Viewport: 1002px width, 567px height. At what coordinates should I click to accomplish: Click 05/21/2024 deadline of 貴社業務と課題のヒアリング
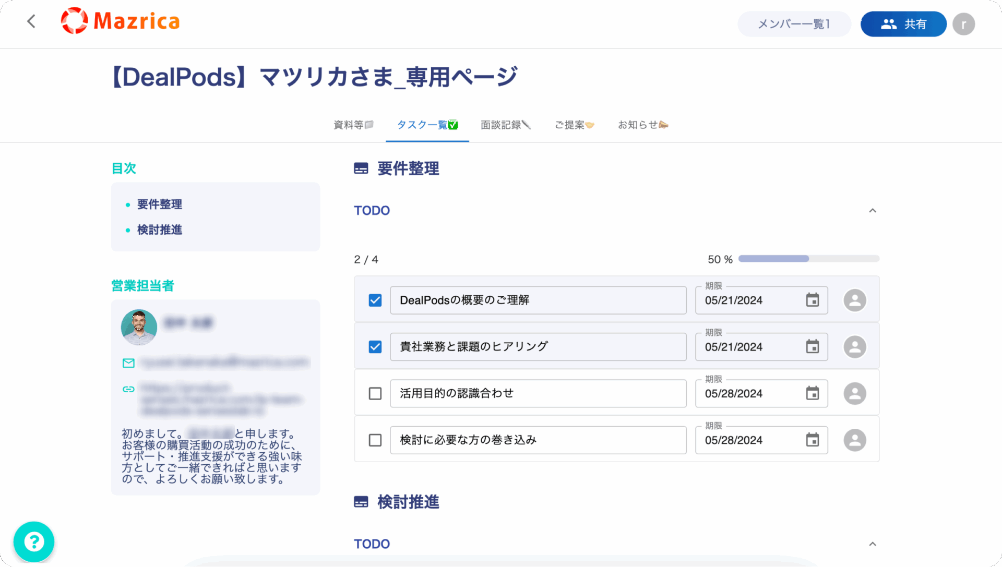[734, 347]
